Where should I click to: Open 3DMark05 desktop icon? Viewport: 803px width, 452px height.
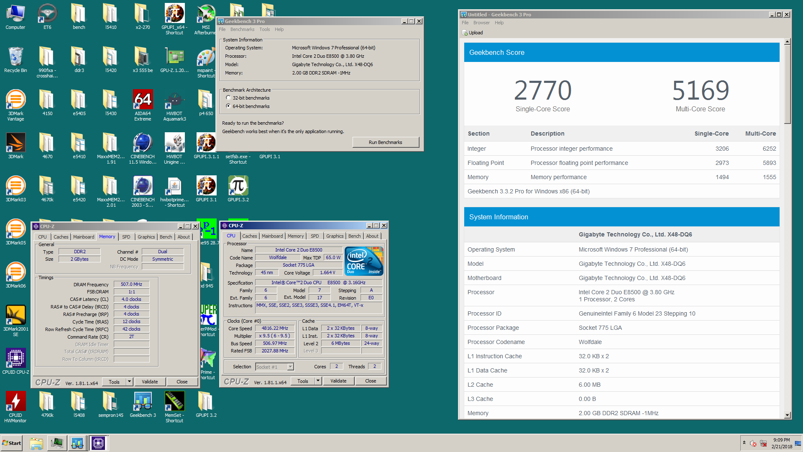[15, 232]
